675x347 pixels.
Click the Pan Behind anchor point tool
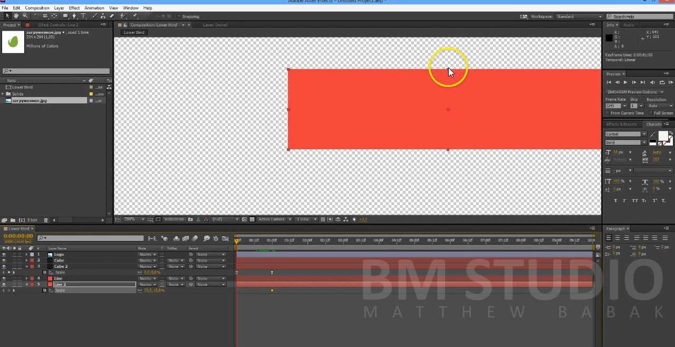click(x=54, y=16)
